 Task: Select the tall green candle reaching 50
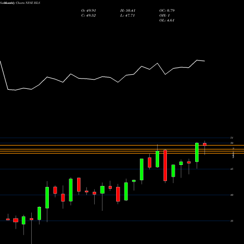coord(197,152)
